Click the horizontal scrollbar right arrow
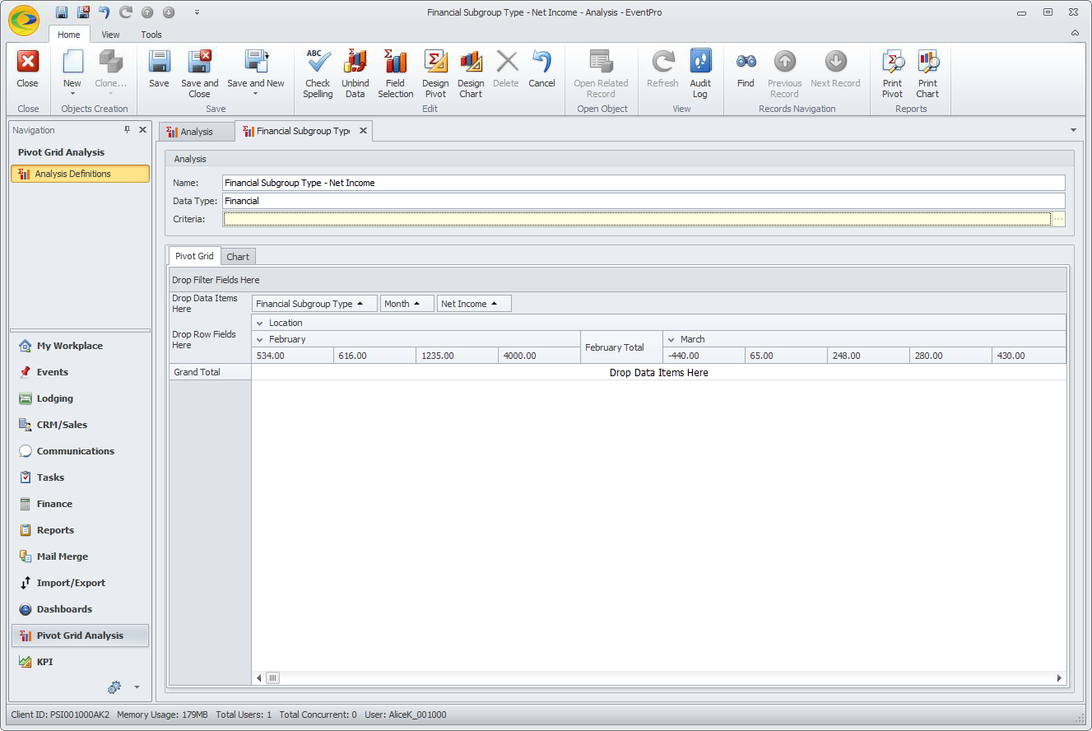 coord(1059,678)
